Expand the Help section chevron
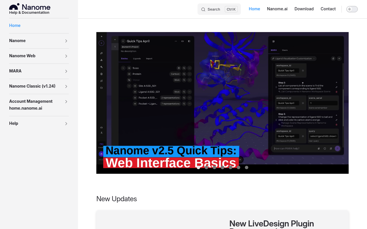This screenshot has width=367, height=229. coord(66,124)
